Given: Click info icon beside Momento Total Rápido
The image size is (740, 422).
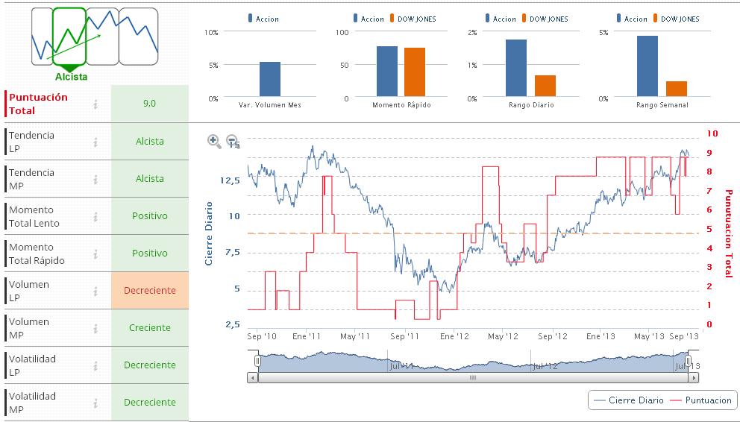Looking at the screenshot, I should 95,253.
